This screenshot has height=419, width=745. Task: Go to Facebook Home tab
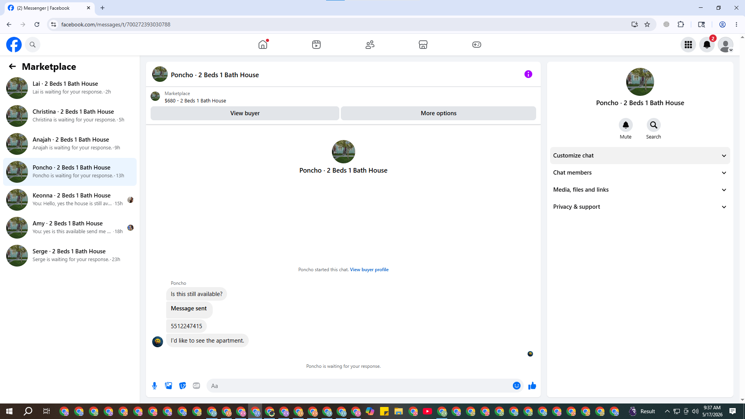(x=263, y=45)
